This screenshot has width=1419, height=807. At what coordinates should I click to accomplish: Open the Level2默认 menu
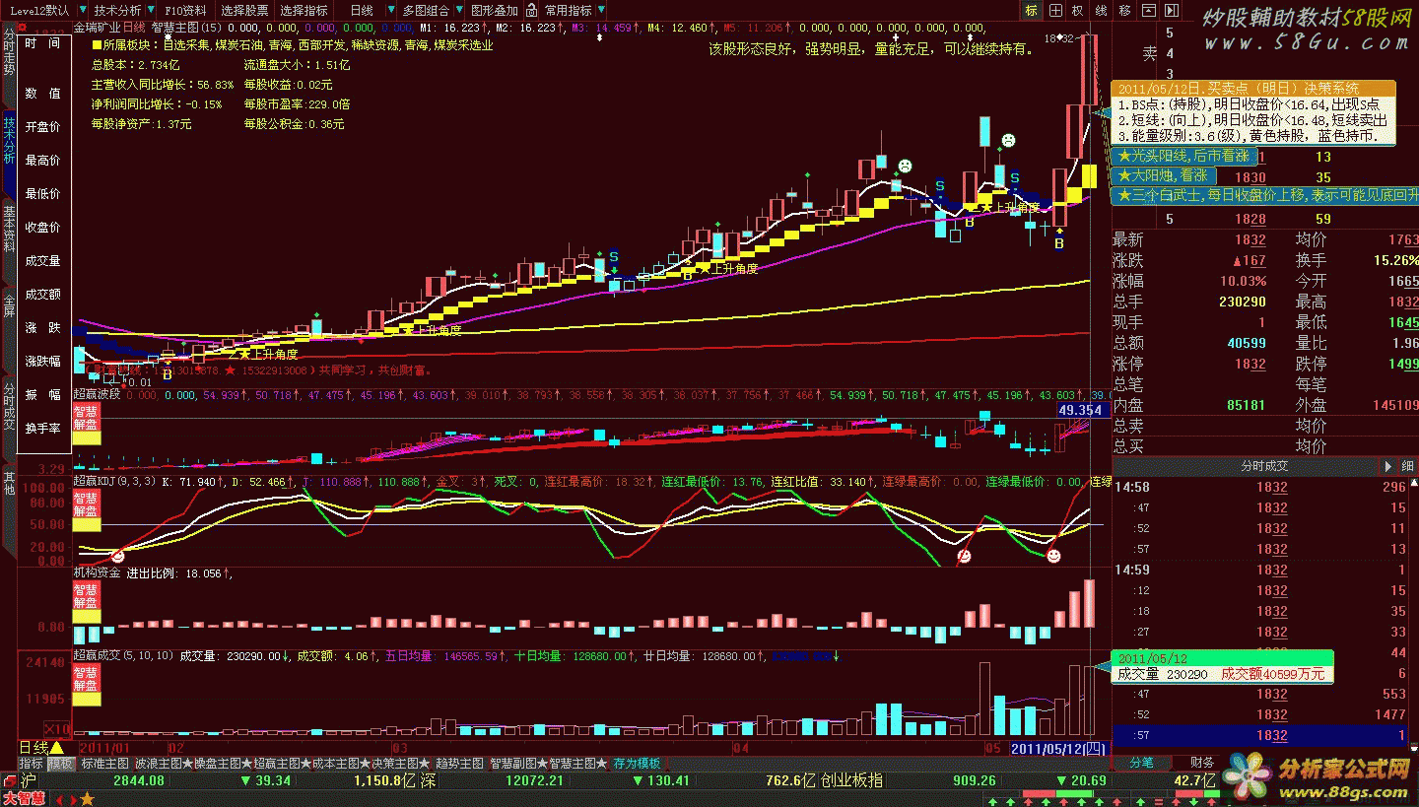click(x=37, y=10)
